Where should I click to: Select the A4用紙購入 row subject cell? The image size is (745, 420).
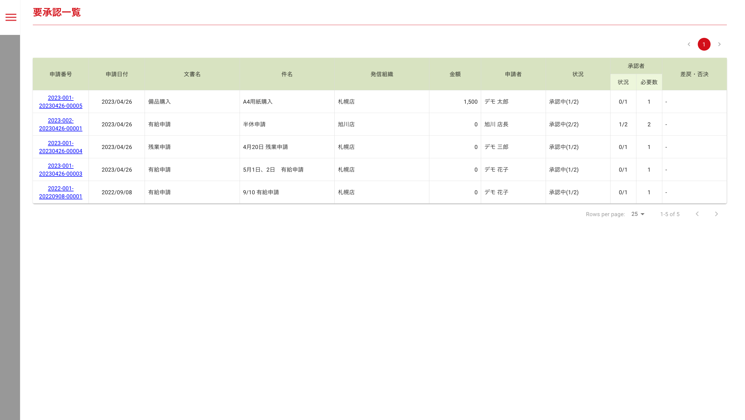tap(257, 102)
